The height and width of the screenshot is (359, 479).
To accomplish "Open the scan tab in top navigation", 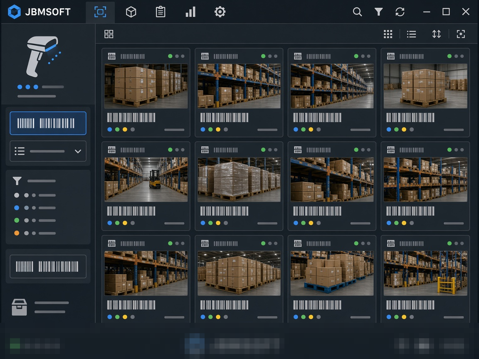I will click(x=100, y=12).
